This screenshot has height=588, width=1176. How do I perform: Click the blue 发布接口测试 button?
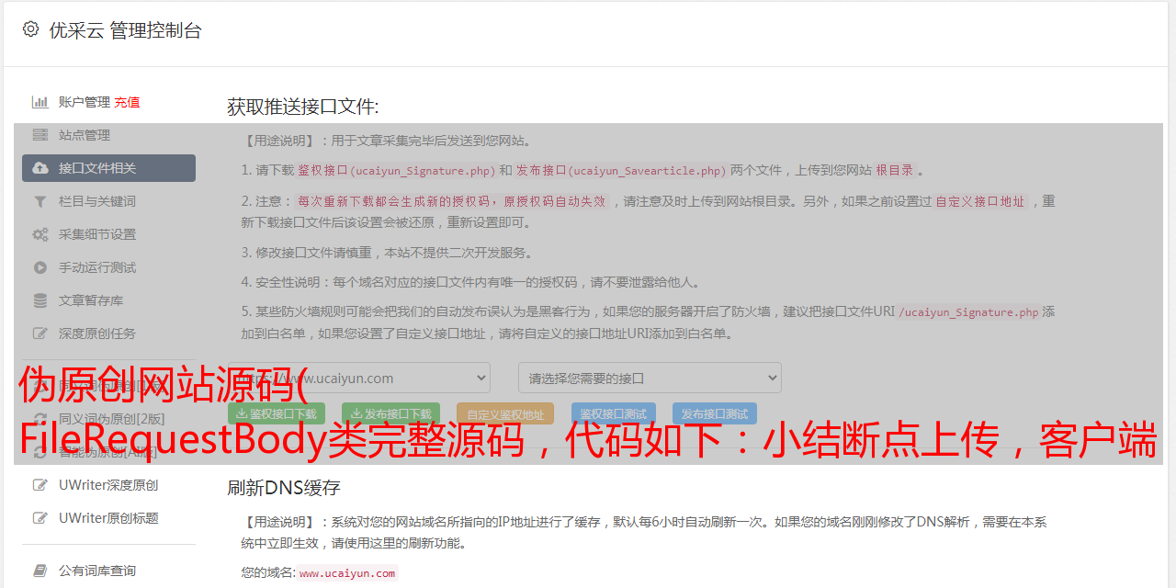pyautogui.click(x=715, y=414)
